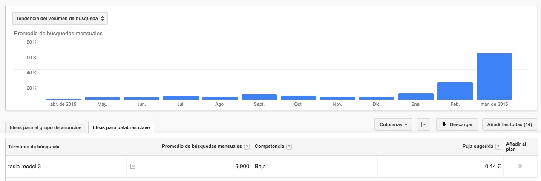
Task: Add tesla model 3 to plan arrows
Action: [520, 166]
